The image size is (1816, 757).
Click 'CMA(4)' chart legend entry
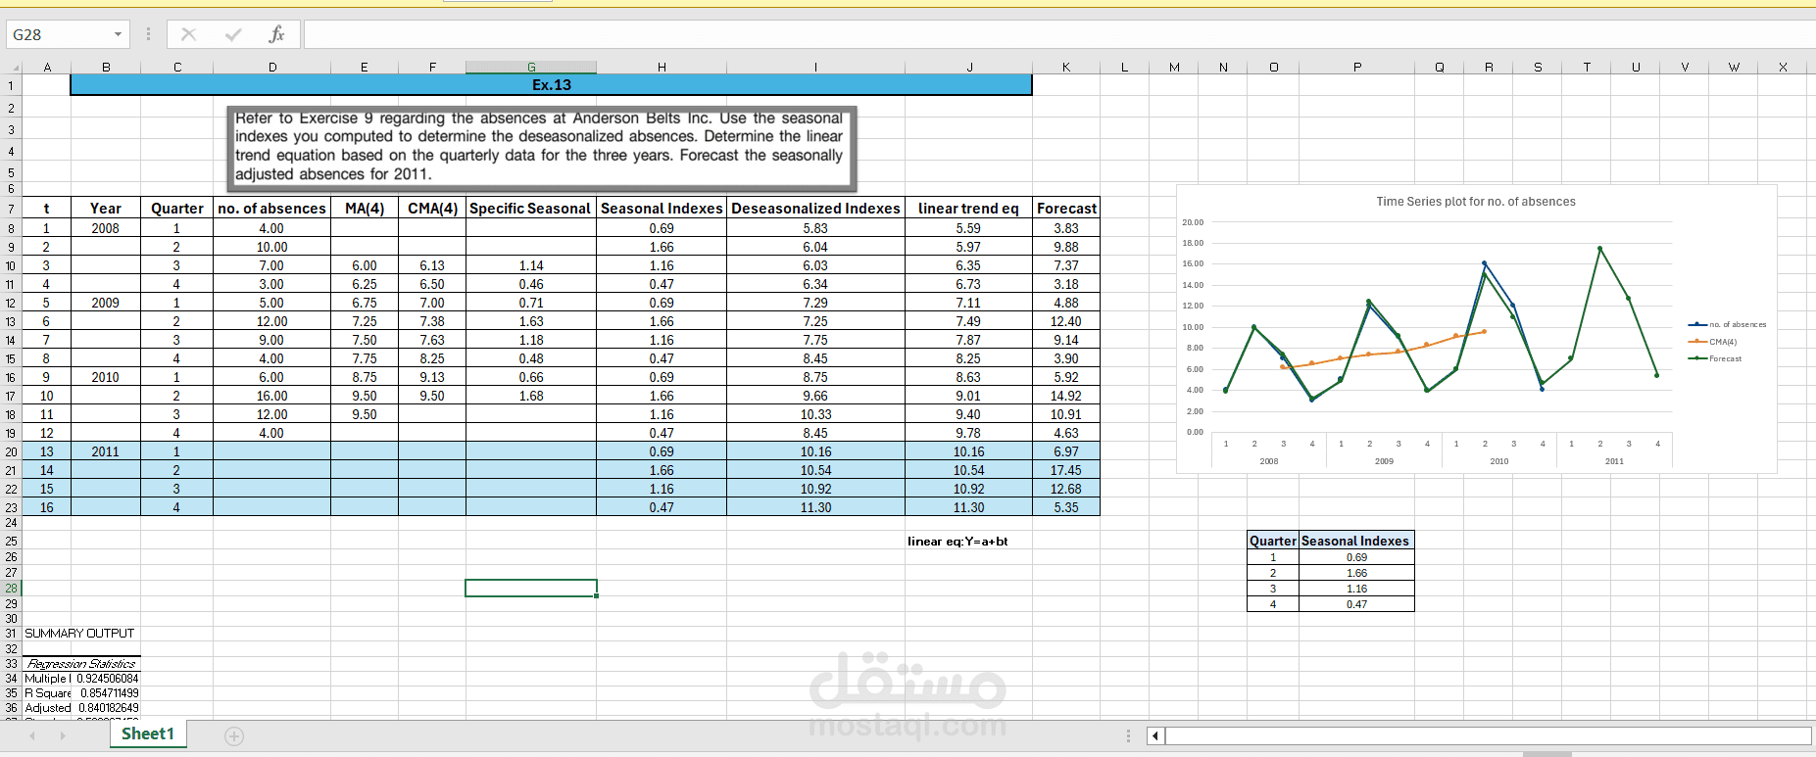click(1713, 342)
